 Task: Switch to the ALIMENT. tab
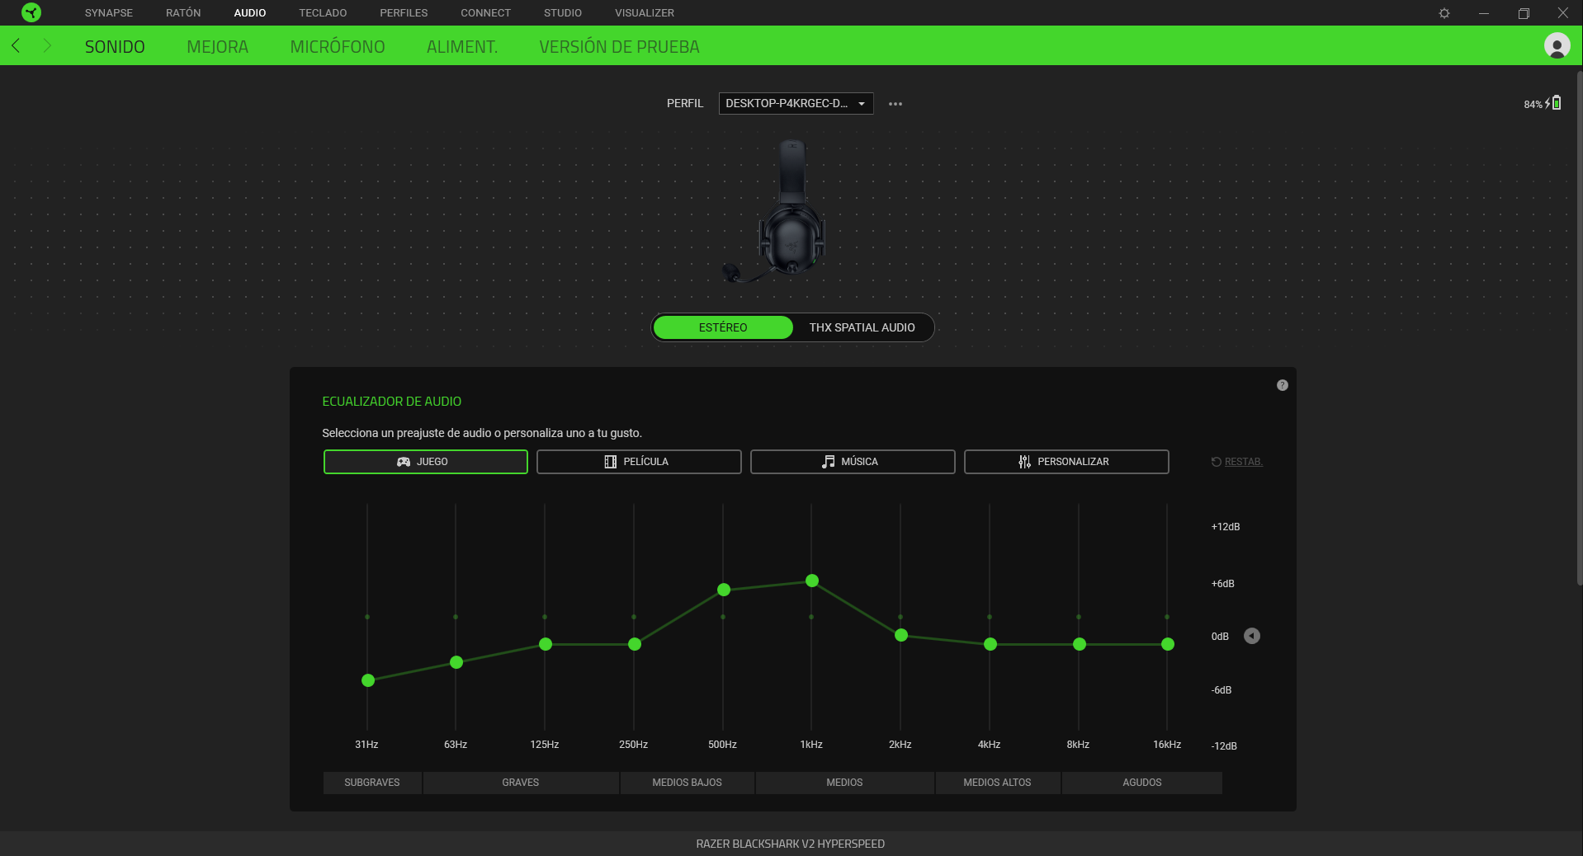pos(462,47)
